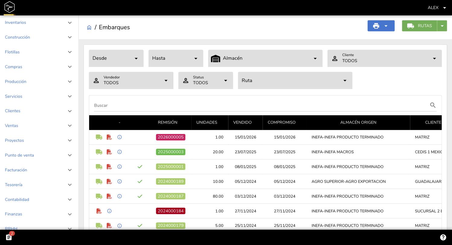Click the checkmark on remisión 2024000189 row
Viewport: 452px width, 245px height.
(x=140, y=182)
